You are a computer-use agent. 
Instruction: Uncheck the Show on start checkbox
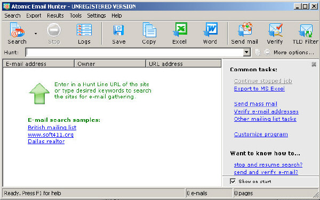[233, 181]
